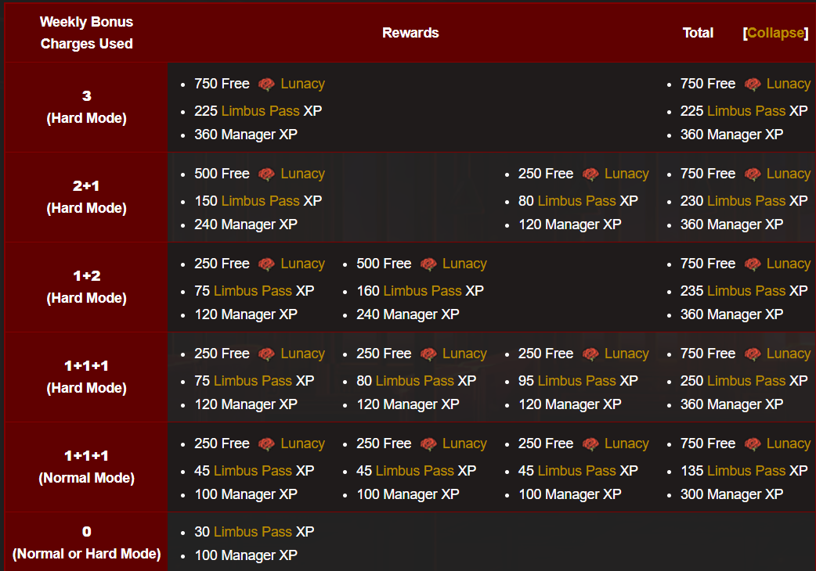
Task: Click '300 Manager XP' in Normal Mode total
Action: coord(731,494)
